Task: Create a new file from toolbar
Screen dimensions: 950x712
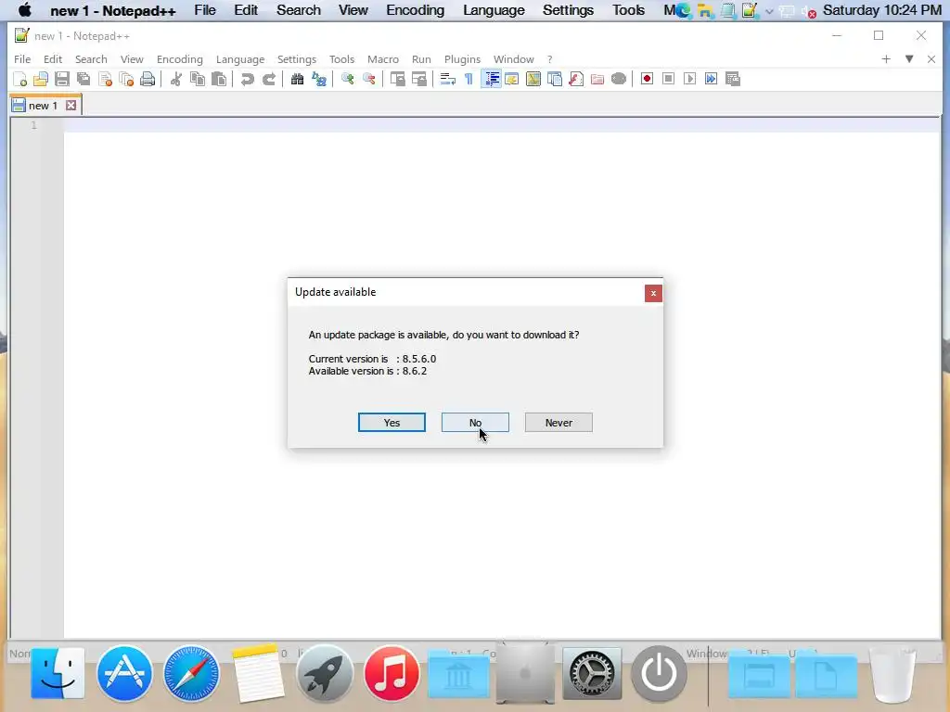Action: (x=19, y=79)
